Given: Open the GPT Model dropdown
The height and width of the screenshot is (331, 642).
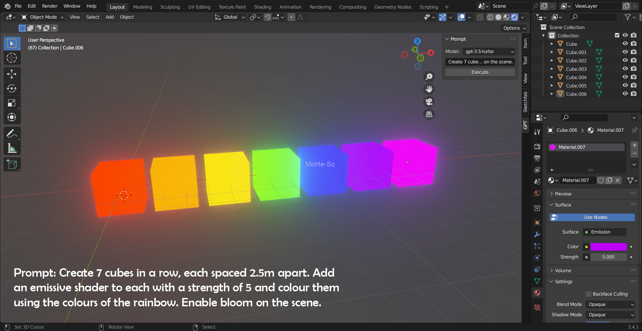Looking at the screenshot, I should pos(489,51).
